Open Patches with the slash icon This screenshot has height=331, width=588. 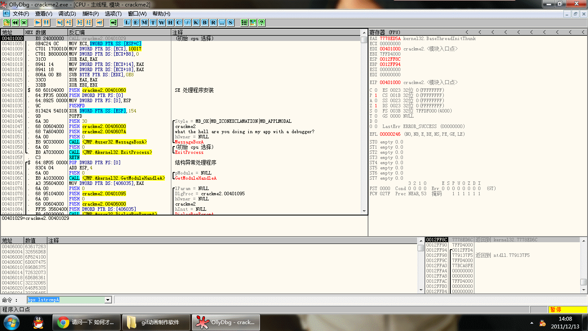(188, 22)
